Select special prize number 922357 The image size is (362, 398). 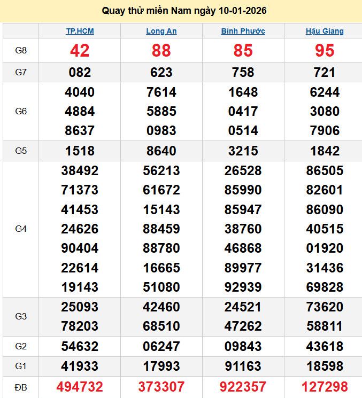[243, 387]
